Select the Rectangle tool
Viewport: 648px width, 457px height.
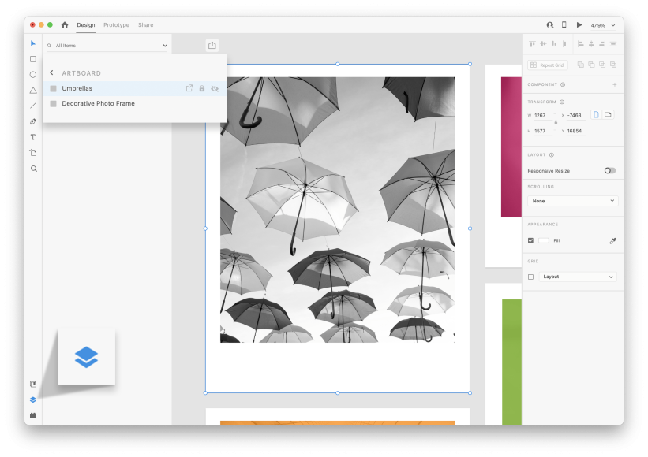[32, 58]
